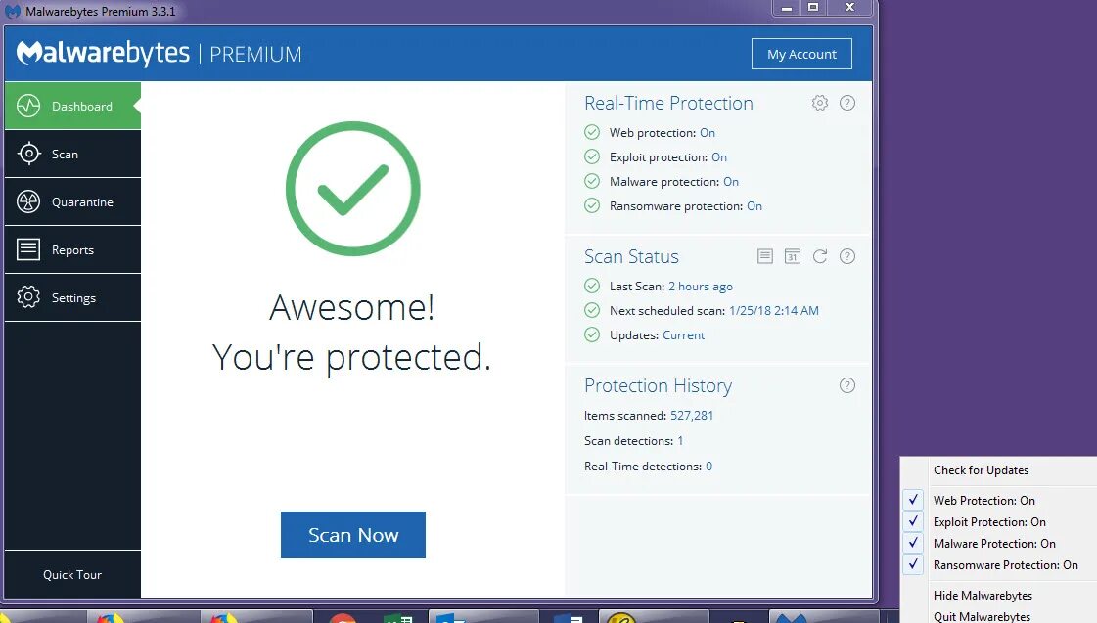1097x623 pixels.
Task: Click the Scan crosshair icon
Action: pyautogui.click(x=28, y=154)
